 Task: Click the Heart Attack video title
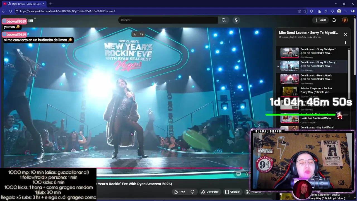pos(316,77)
